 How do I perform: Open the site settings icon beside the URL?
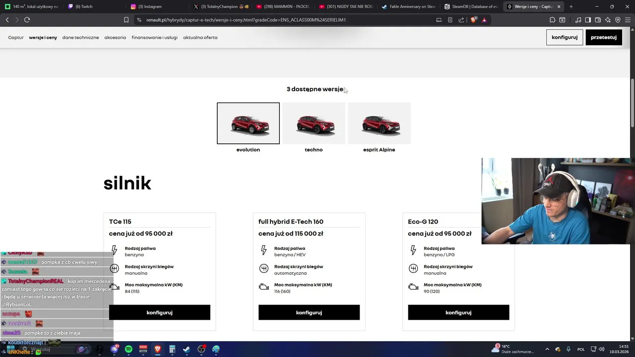(139, 20)
